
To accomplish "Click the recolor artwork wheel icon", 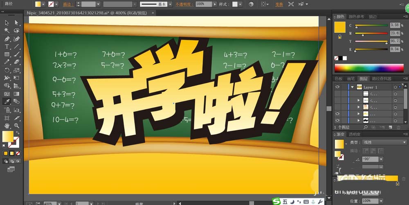I will click(251, 4).
